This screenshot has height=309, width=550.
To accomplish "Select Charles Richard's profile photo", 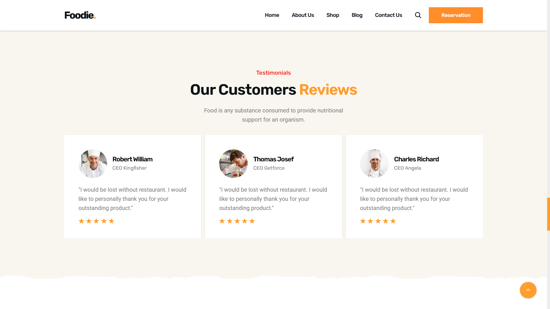I will tap(374, 164).
